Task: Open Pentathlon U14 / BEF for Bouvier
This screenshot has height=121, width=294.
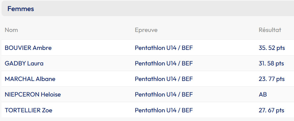Action: click(164, 48)
